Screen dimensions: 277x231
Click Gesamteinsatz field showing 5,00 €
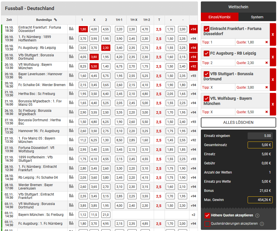(x=260, y=145)
